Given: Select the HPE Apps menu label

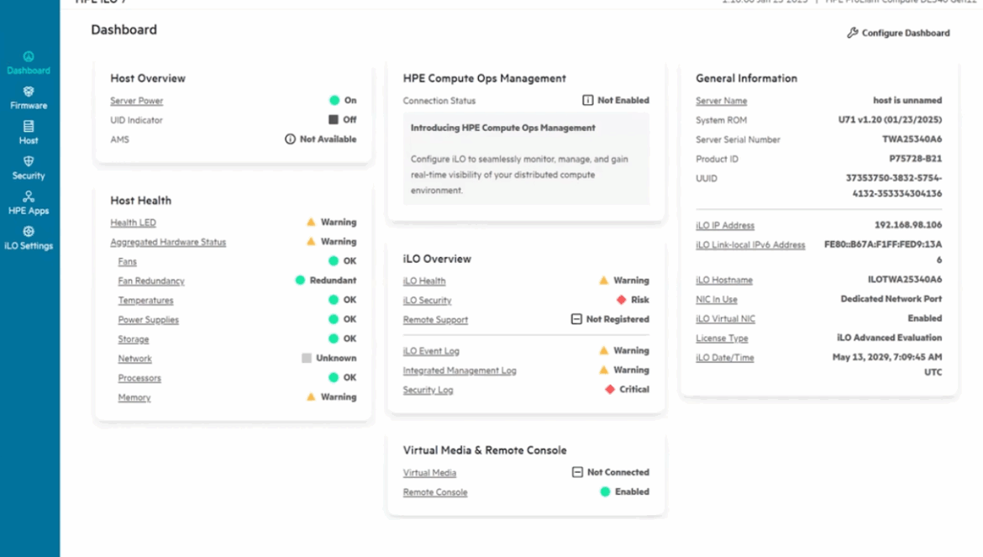Looking at the screenshot, I should tap(29, 211).
